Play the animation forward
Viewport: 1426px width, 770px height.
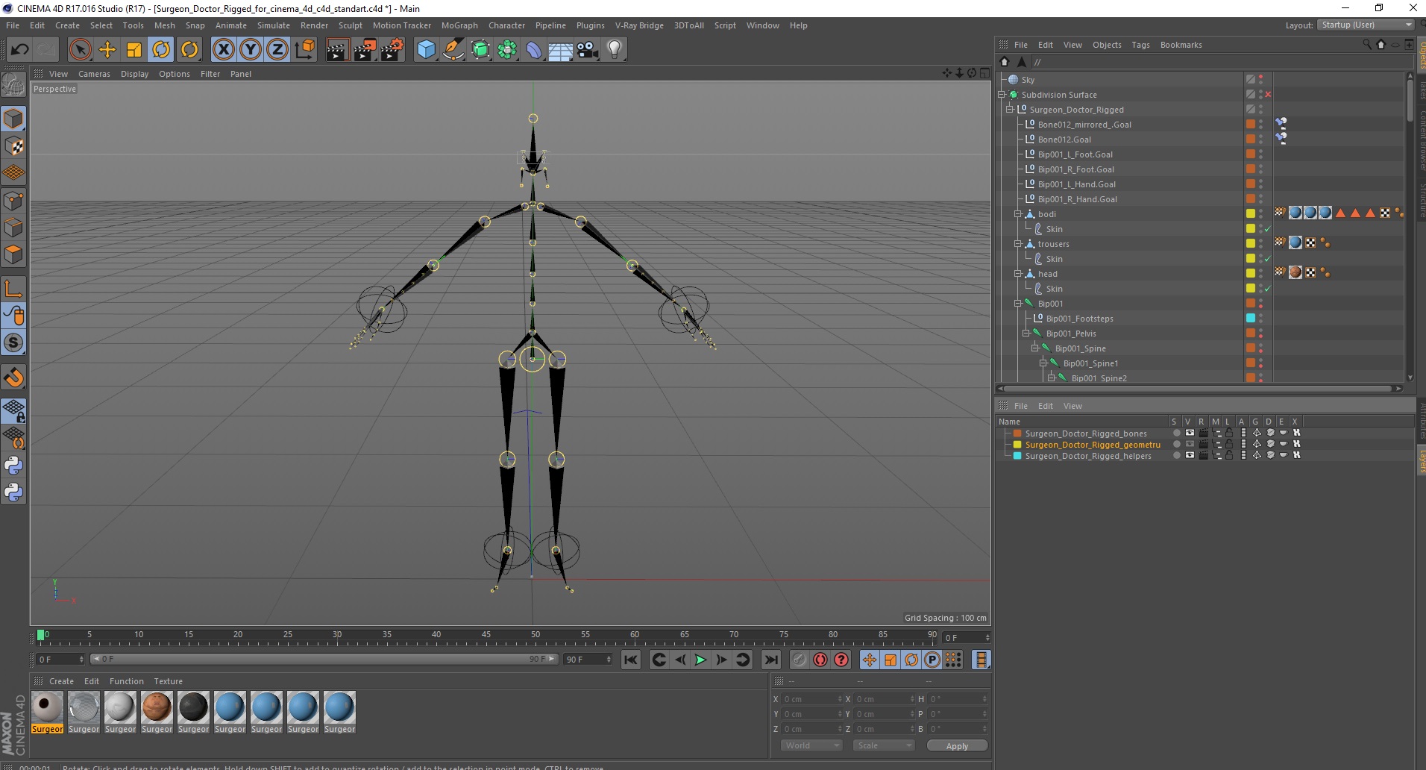click(700, 660)
